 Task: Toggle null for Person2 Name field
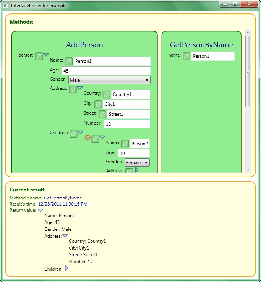(125, 144)
